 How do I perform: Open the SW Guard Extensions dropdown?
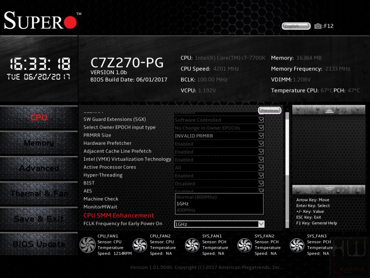tap(219, 120)
